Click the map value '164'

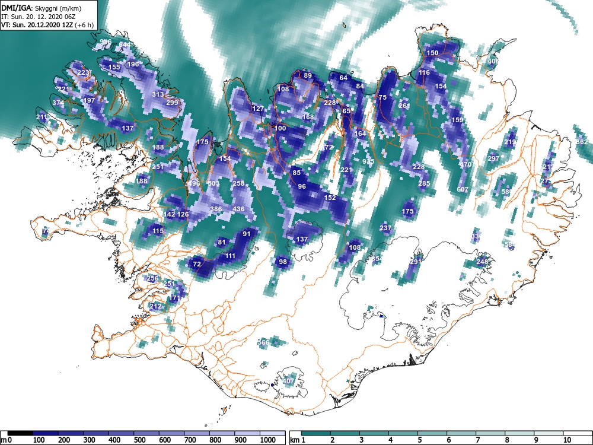click(360, 133)
